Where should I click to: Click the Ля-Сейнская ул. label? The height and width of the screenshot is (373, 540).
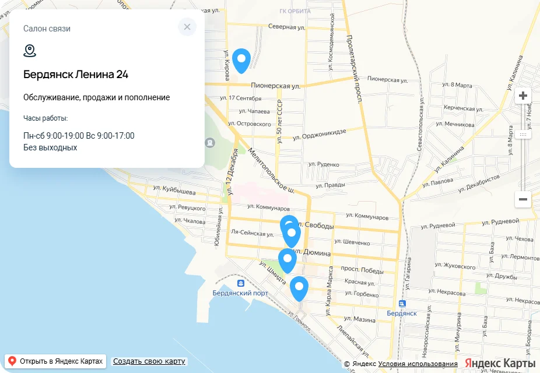coord(253,233)
